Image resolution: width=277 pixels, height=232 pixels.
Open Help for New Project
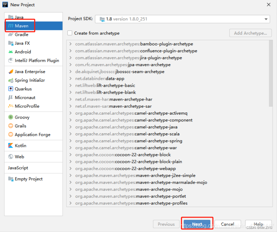coord(258,224)
